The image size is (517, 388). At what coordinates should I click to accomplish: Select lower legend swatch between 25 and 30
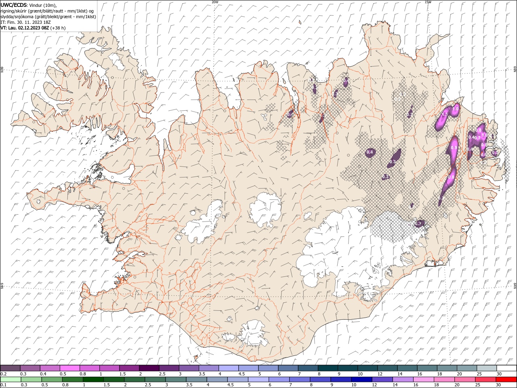(485, 380)
